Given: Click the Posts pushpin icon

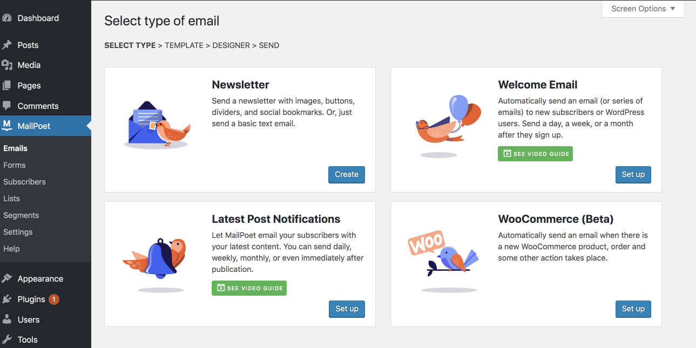Looking at the screenshot, I should pos(9,45).
